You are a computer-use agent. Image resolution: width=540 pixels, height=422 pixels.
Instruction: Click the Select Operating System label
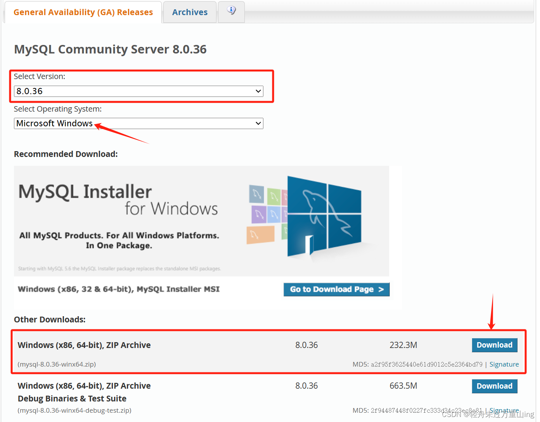click(x=58, y=109)
